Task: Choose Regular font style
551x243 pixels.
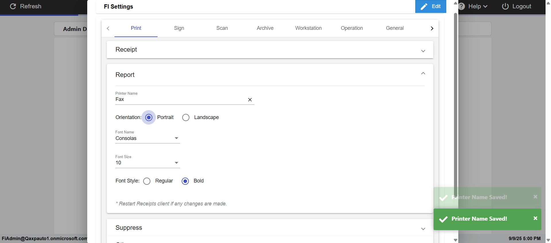Action: click(x=147, y=181)
